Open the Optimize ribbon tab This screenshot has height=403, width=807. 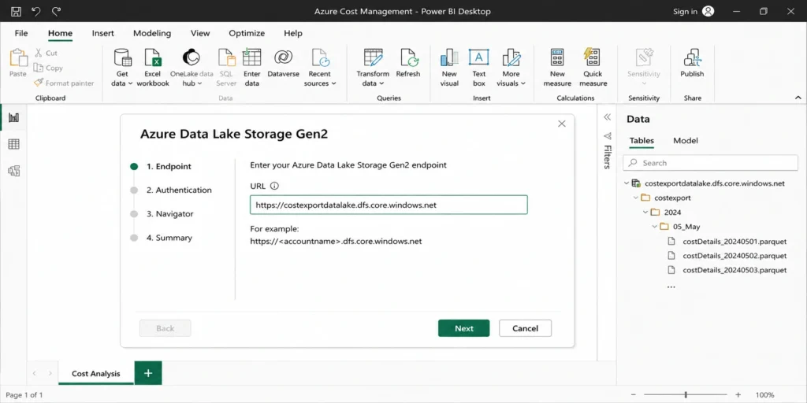247,33
